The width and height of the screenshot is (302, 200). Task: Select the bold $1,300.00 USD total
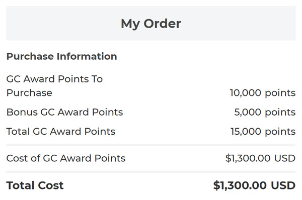(x=254, y=185)
